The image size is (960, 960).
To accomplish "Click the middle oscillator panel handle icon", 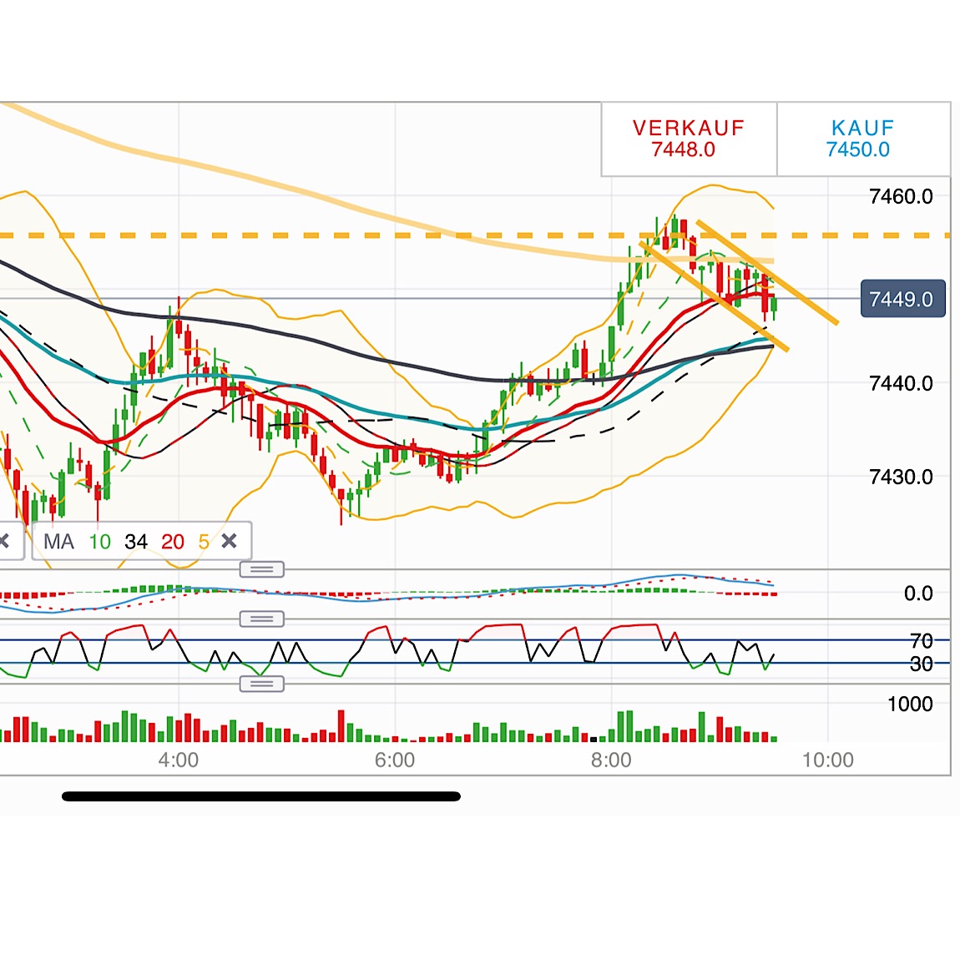I will point(262,619).
